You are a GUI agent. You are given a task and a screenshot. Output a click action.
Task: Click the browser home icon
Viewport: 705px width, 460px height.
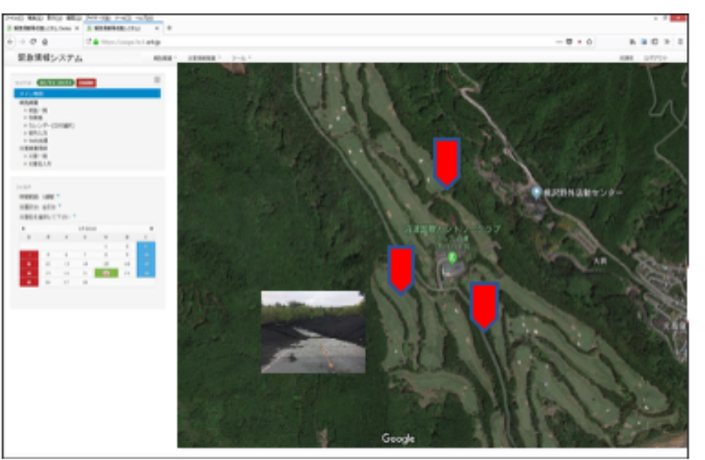[x=45, y=41]
